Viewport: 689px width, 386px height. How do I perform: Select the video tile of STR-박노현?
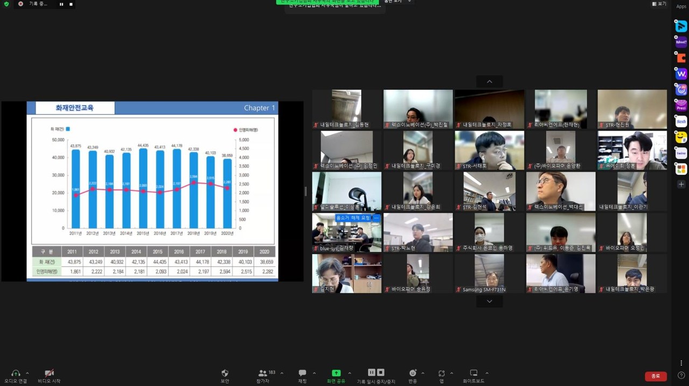pos(418,233)
